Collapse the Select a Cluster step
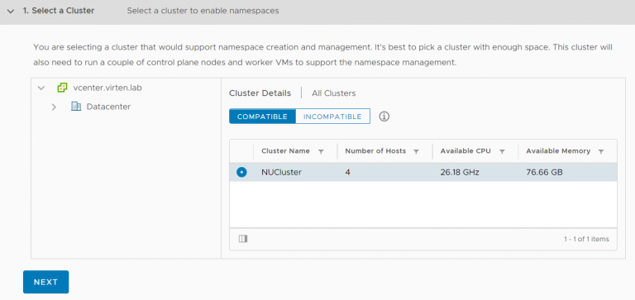The height and width of the screenshot is (300, 635). tap(11, 12)
